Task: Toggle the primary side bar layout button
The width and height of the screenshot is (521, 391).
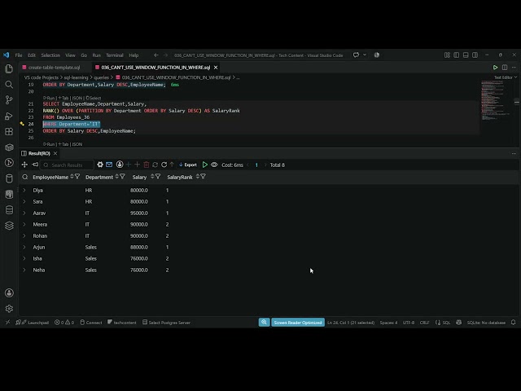Action: click(457, 55)
